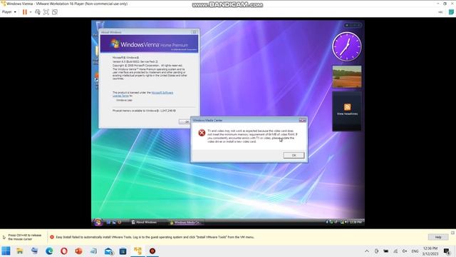Pause the virtual machine with the orange pause button
Image resolution: width=456 pixels, height=257 pixels.
[25, 12]
